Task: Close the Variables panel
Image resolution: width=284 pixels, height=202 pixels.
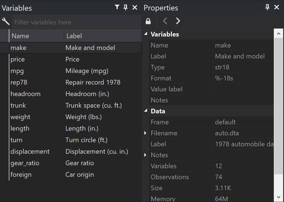Action: 135,7
